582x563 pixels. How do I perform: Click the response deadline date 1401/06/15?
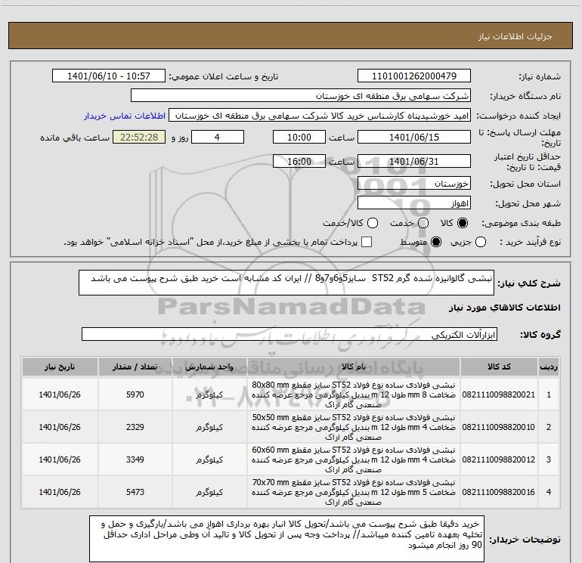[414, 137]
